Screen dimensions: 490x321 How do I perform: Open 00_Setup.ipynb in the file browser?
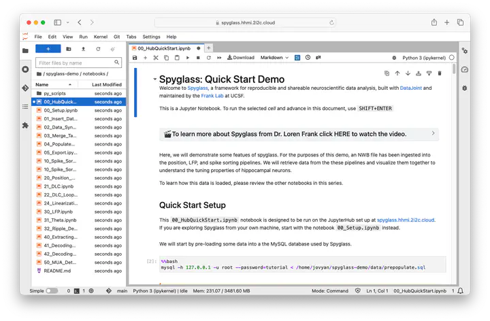61,110
